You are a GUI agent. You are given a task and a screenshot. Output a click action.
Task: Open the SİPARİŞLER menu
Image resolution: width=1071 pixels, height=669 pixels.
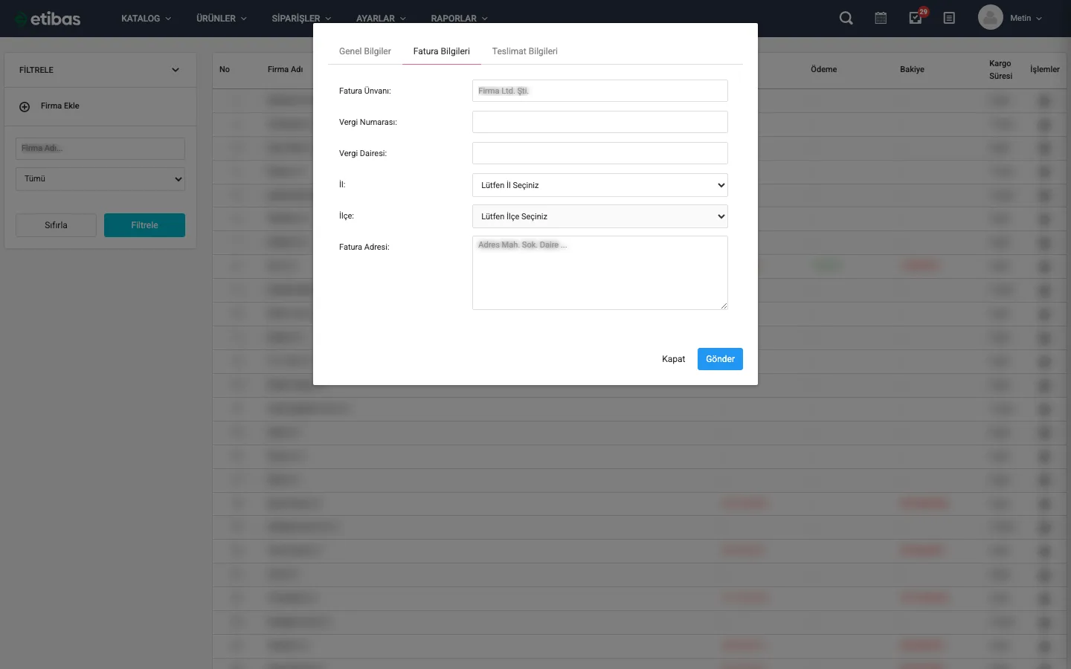click(x=301, y=19)
